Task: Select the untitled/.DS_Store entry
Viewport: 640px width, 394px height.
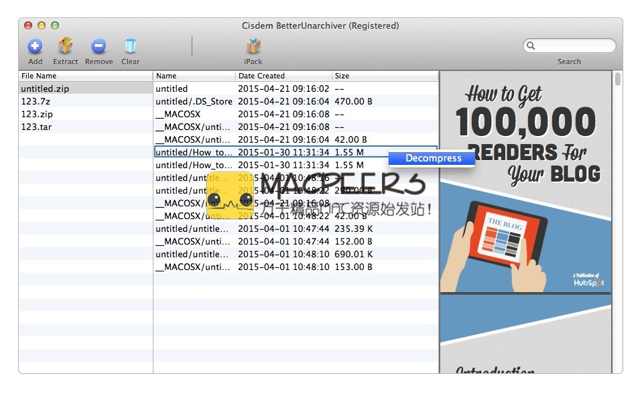Action: [x=194, y=101]
